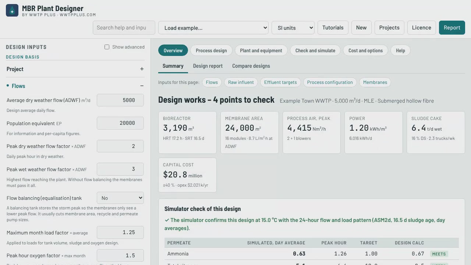Open the Projects button
Image resolution: width=471 pixels, height=265 pixels.
[x=389, y=28]
